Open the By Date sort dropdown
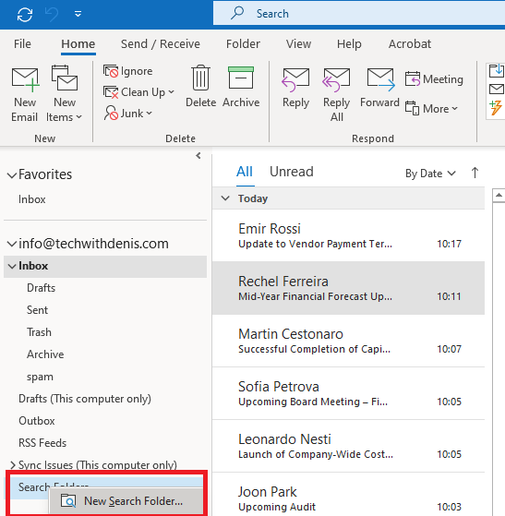505x516 pixels. click(x=430, y=174)
